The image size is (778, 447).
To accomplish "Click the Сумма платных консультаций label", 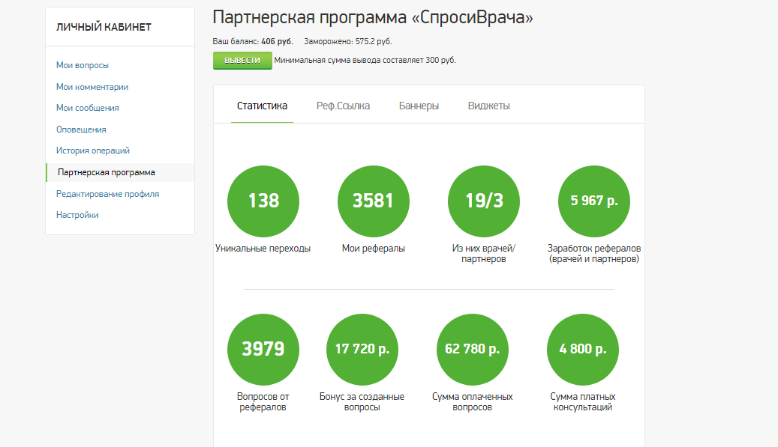I will [582, 402].
